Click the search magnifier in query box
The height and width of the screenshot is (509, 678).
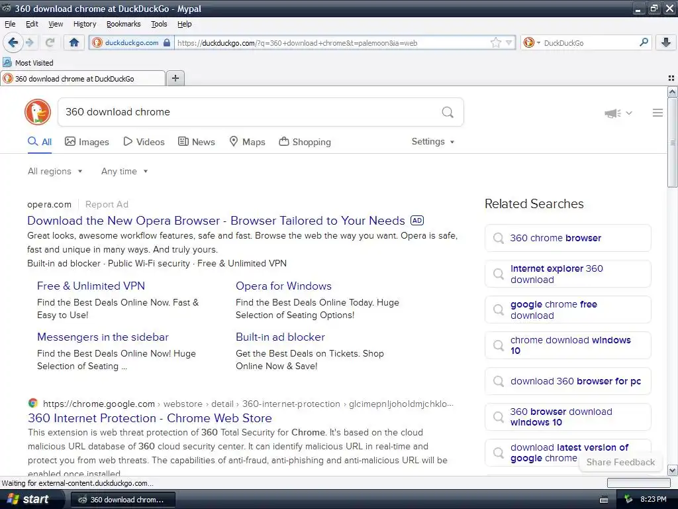click(x=448, y=112)
